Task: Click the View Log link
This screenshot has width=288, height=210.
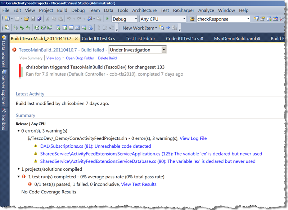Action: (x=53, y=58)
